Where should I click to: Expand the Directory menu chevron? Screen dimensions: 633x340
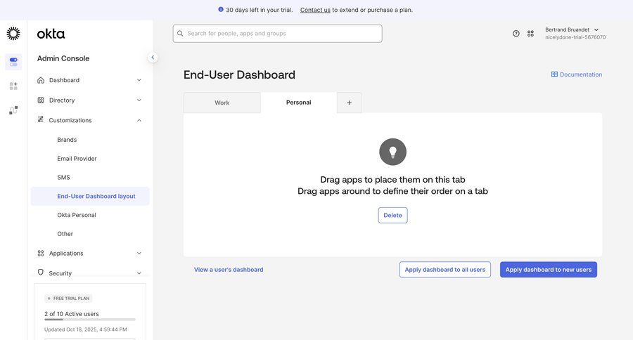click(x=139, y=100)
